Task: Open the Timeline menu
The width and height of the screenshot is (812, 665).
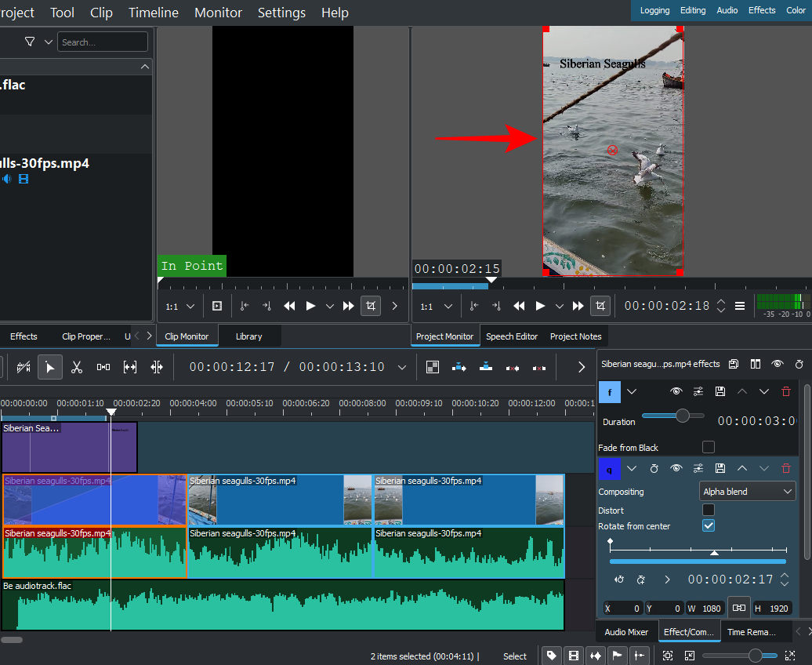Action: coord(154,13)
